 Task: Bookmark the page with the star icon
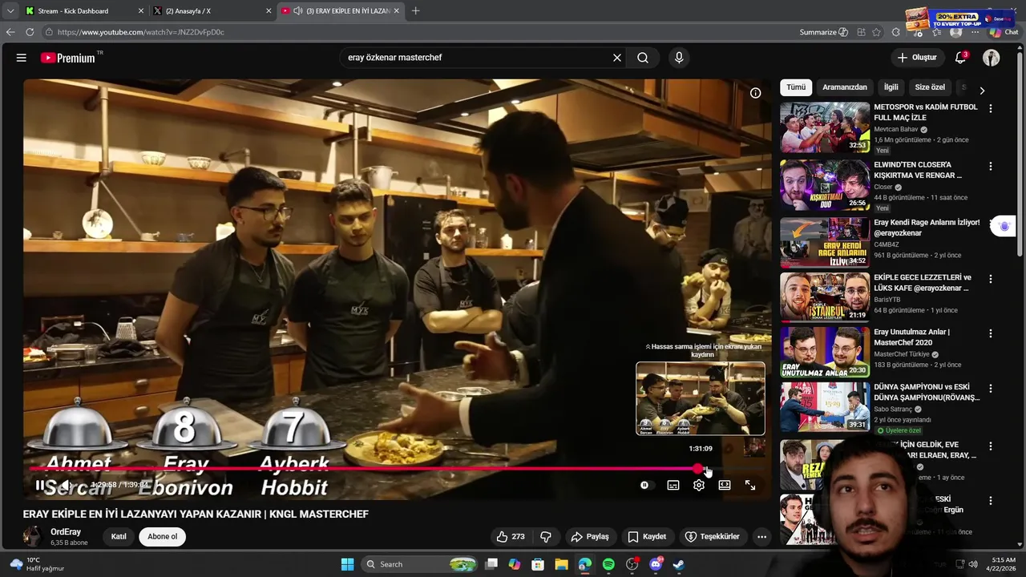coord(876,32)
